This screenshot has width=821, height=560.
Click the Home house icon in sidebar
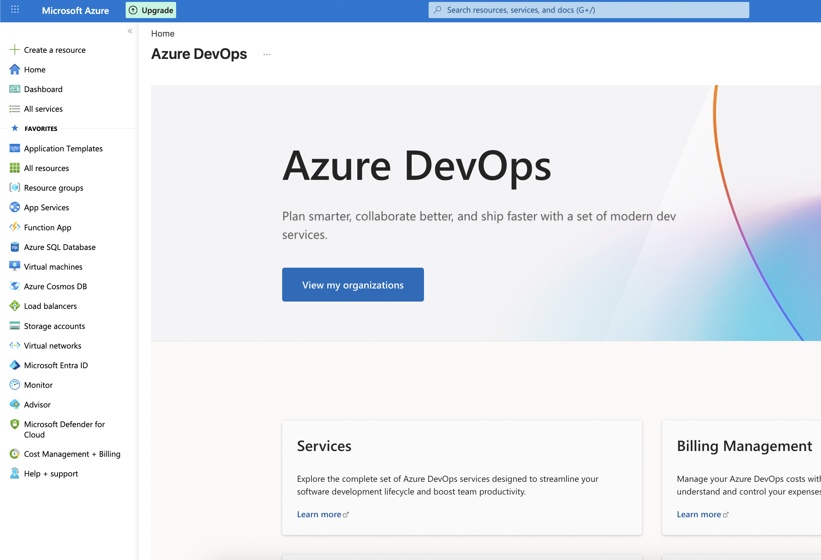click(x=15, y=69)
